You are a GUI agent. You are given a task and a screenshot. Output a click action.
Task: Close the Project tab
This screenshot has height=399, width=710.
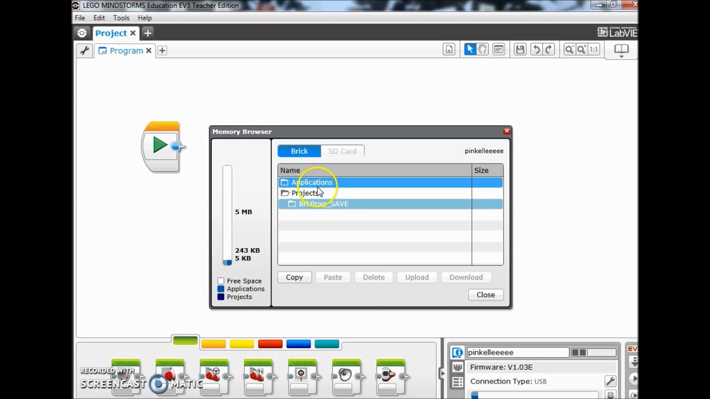(133, 33)
